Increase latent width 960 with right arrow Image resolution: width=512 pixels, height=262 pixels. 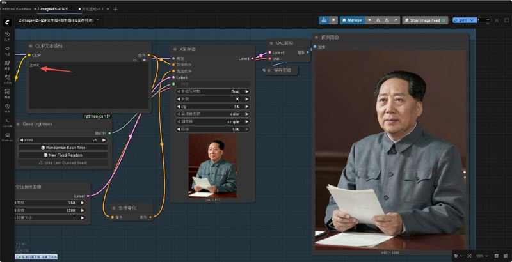point(83,203)
